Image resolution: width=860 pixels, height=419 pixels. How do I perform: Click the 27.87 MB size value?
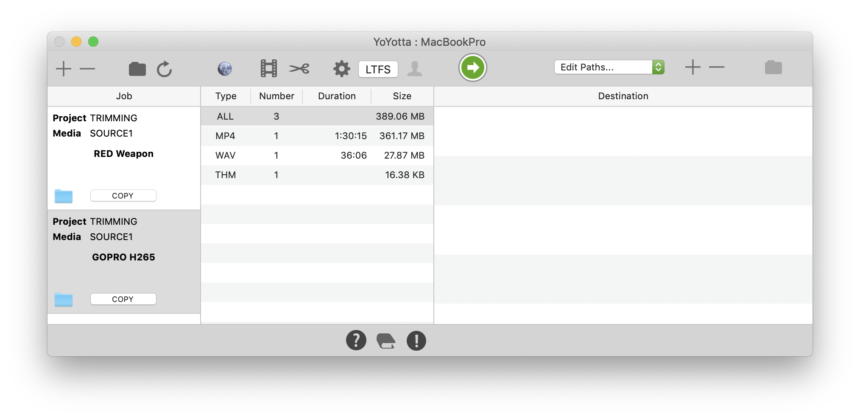404,155
